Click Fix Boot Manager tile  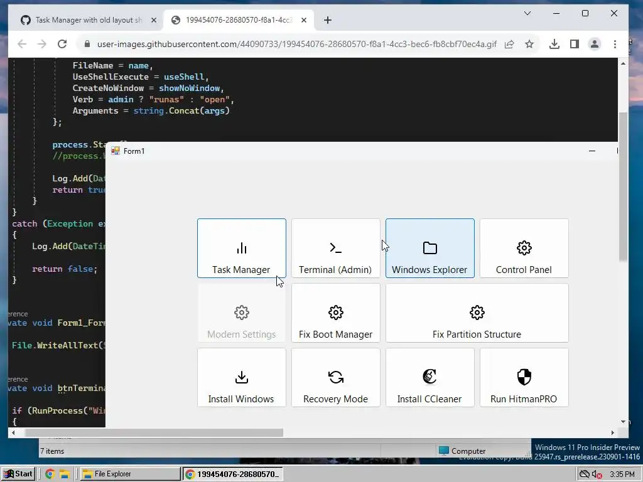(x=335, y=313)
